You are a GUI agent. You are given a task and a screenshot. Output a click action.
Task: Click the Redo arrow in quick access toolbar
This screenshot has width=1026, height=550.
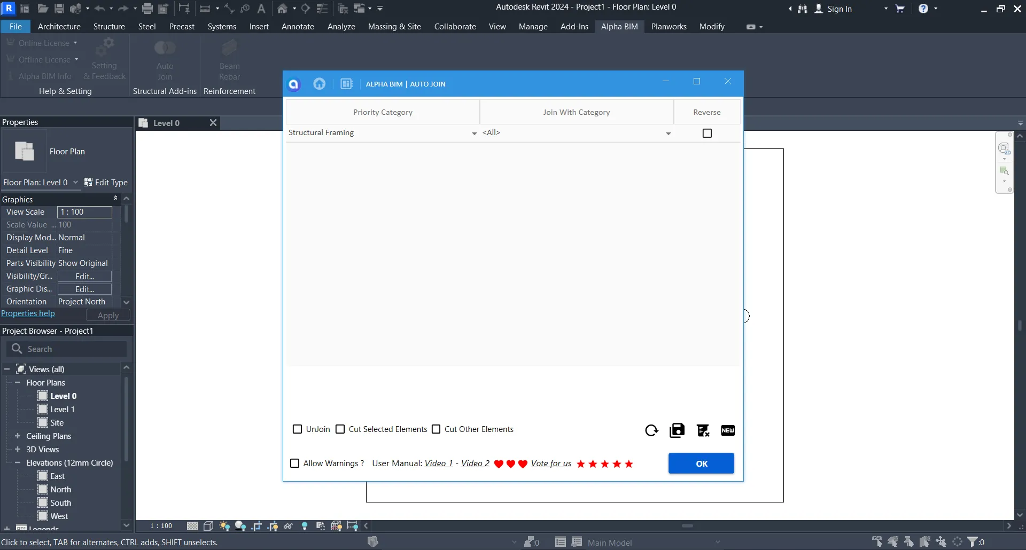(123, 9)
